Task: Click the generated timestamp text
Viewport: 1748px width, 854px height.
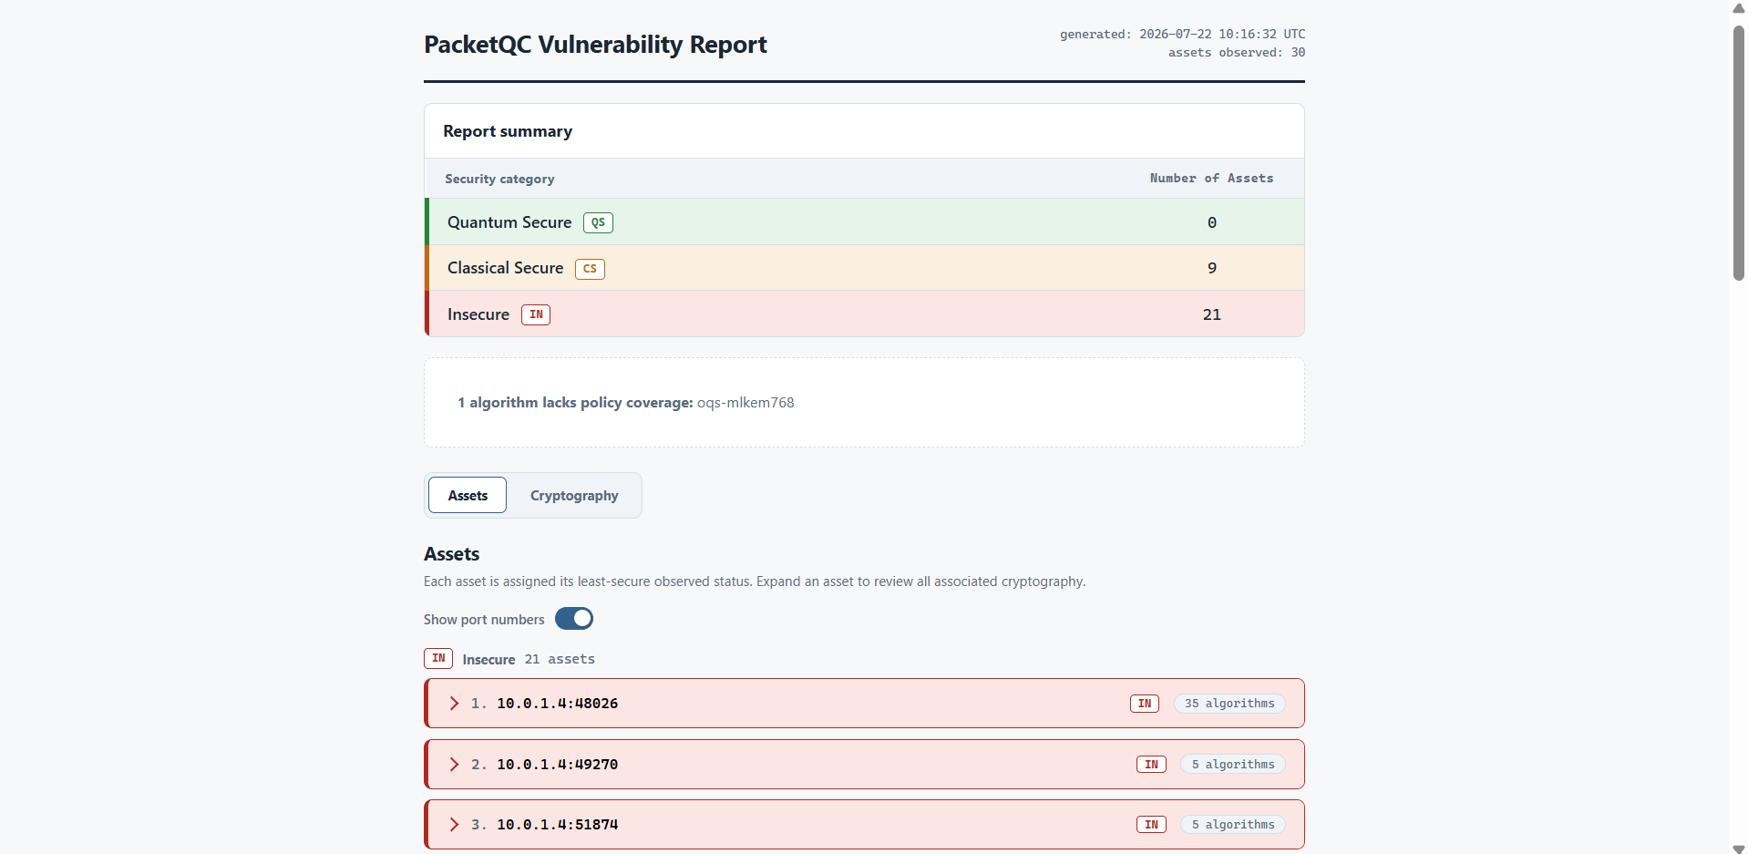Action: (x=1182, y=34)
